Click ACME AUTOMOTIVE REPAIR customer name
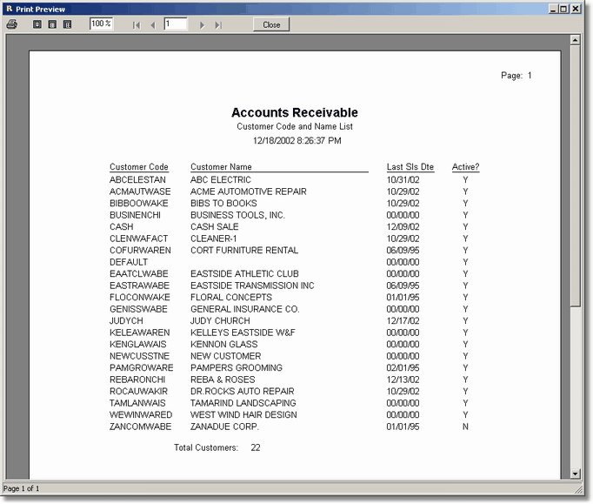This screenshot has height=504, width=593. click(249, 192)
